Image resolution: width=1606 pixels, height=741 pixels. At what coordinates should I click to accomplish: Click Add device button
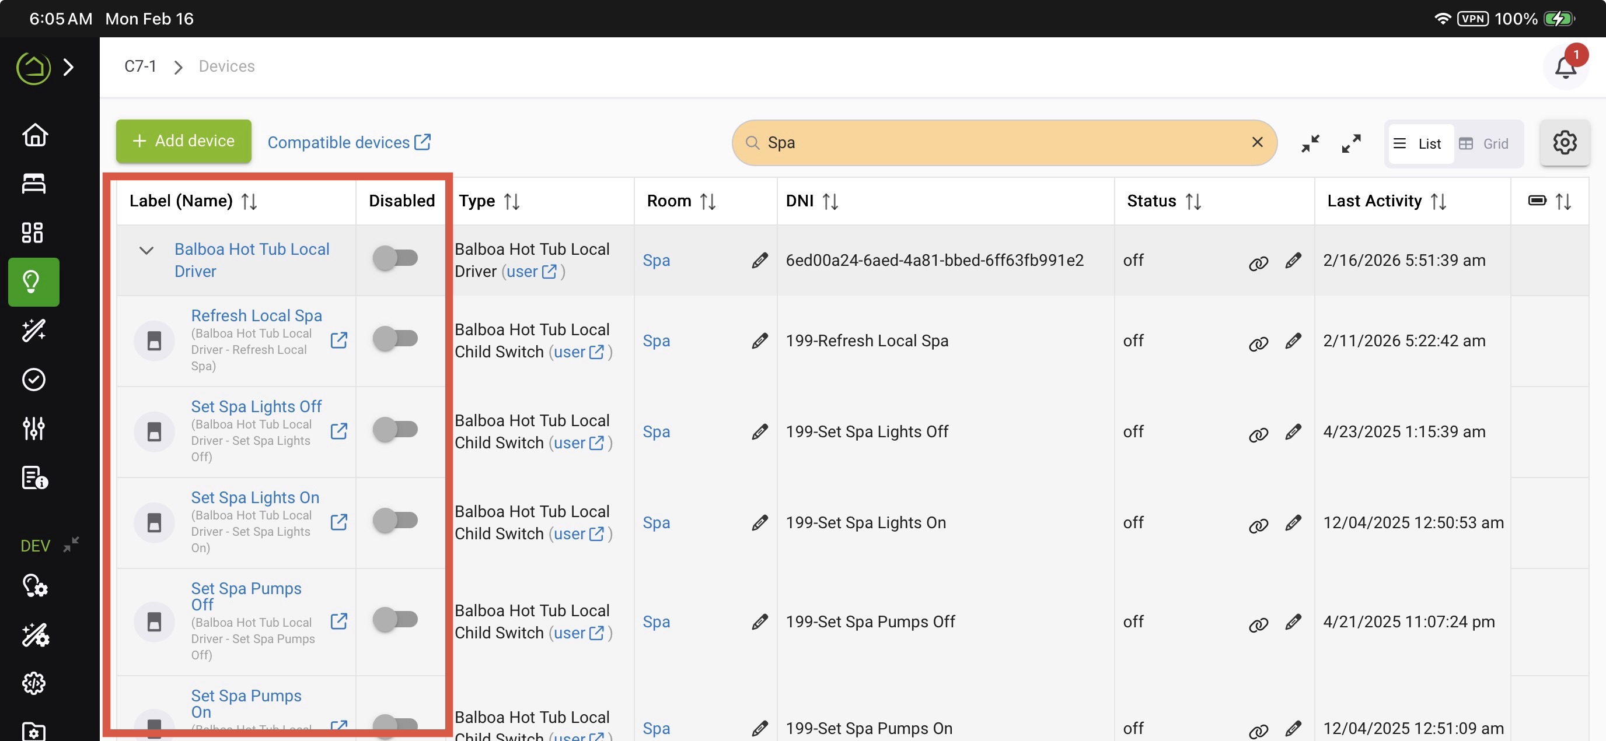(x=183, y=141)
